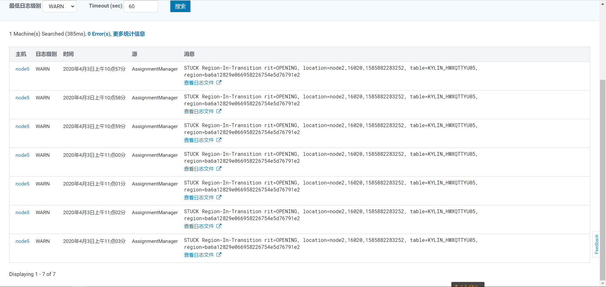Open node5 host link in 11点03分 row
Viewport: 606px width, 287px height.
coord(22,241)
